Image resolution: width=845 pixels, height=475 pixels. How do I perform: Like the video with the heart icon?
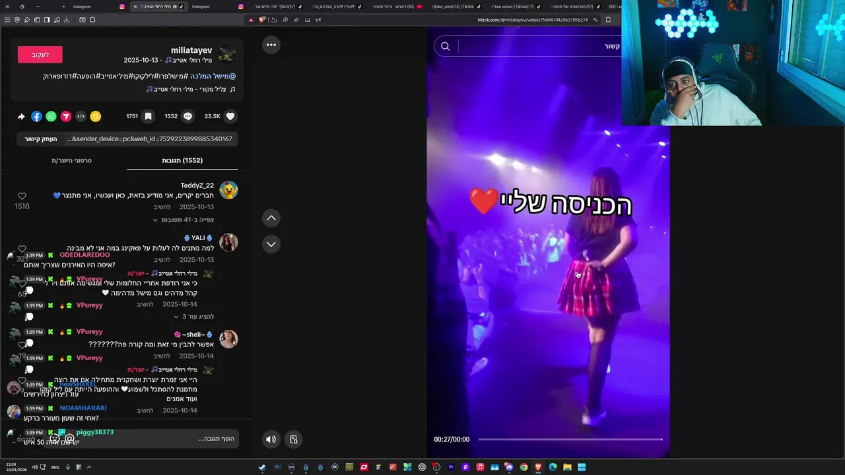coord(230,116)
